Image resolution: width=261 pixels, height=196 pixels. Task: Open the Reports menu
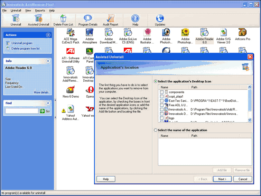(40, 10)
